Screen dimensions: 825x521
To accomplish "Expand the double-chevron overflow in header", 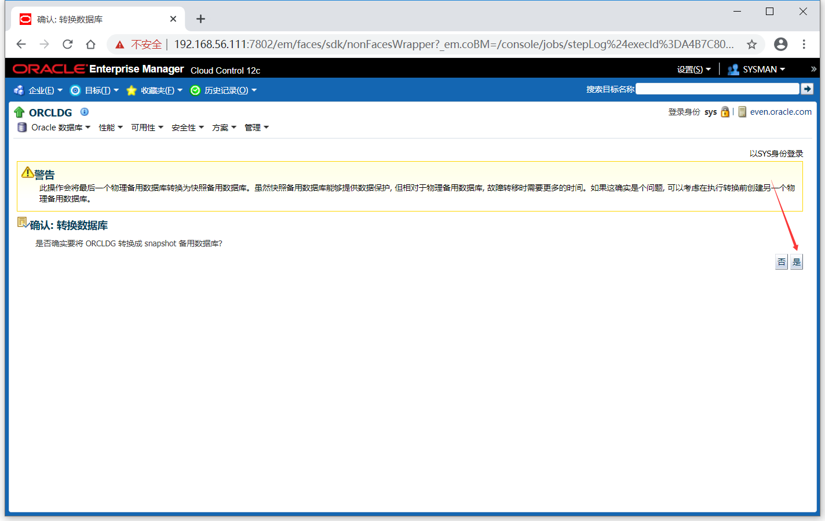I will pos(813,69).
